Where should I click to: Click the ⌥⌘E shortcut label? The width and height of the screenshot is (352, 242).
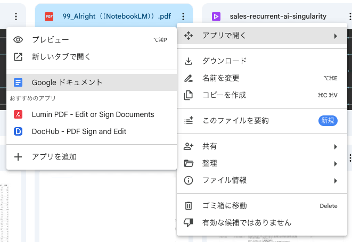pos(330,78)
